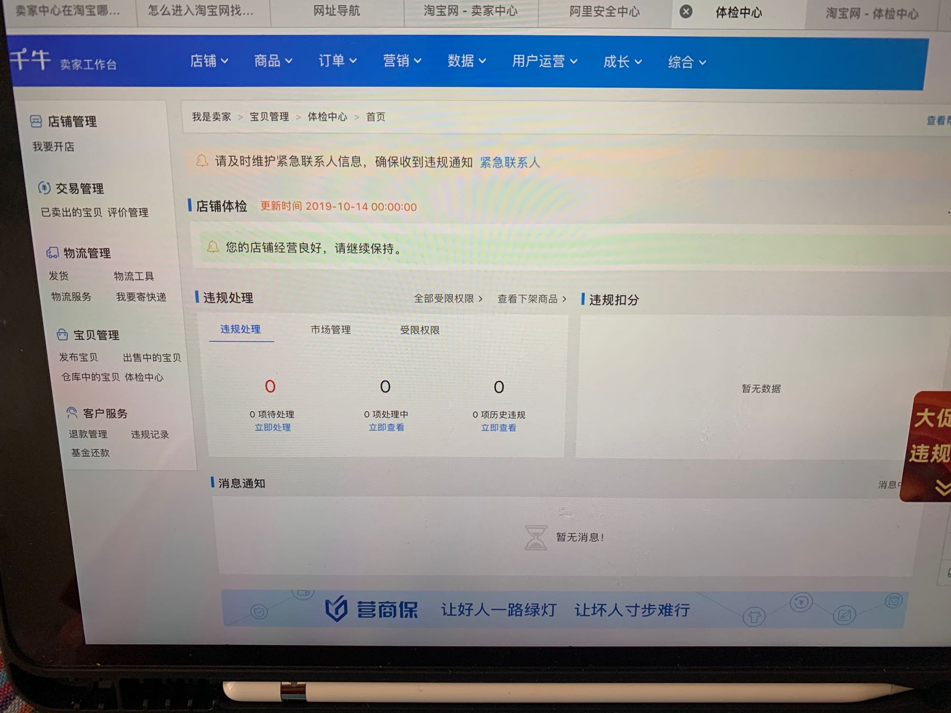Expand the 店铺 top menu dropdown
The image size is (951, 713).
[x=209, y=61]
